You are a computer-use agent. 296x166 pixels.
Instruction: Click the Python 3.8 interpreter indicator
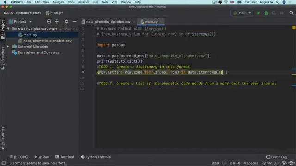click(270, 163)
